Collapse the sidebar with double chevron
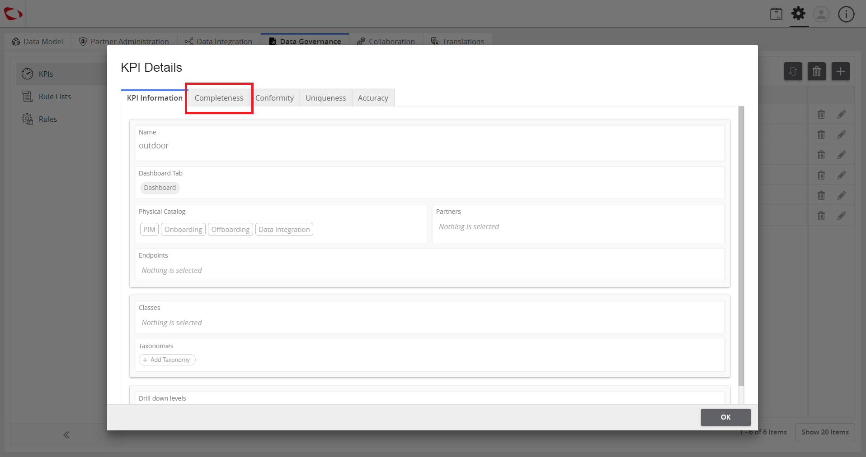 [x=66, y=435]
